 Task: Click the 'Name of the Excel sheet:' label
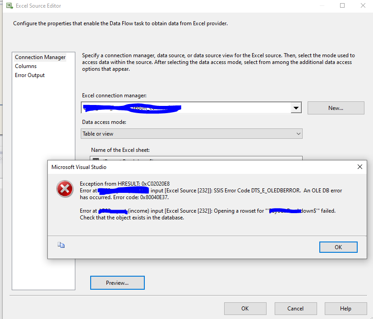(120, 150)
